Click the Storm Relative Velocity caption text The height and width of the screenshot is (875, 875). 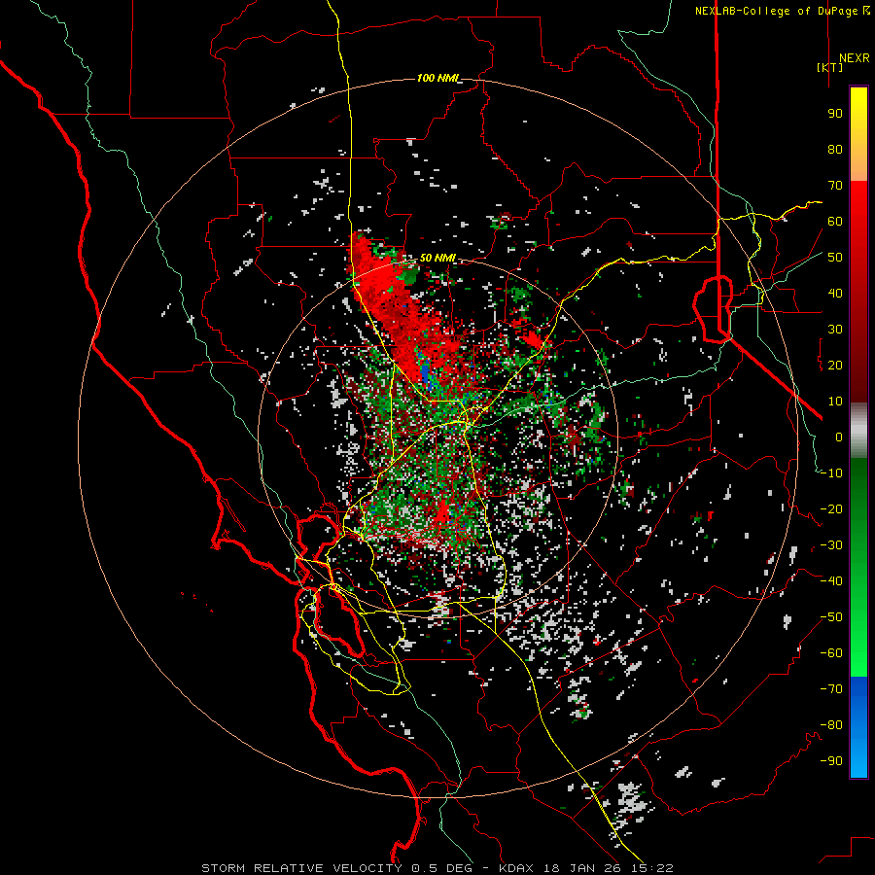[437, 868]
